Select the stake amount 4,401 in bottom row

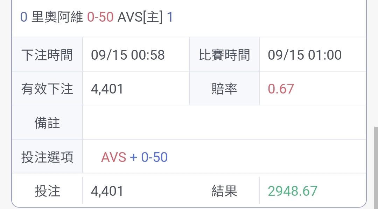tap(107, 191)
